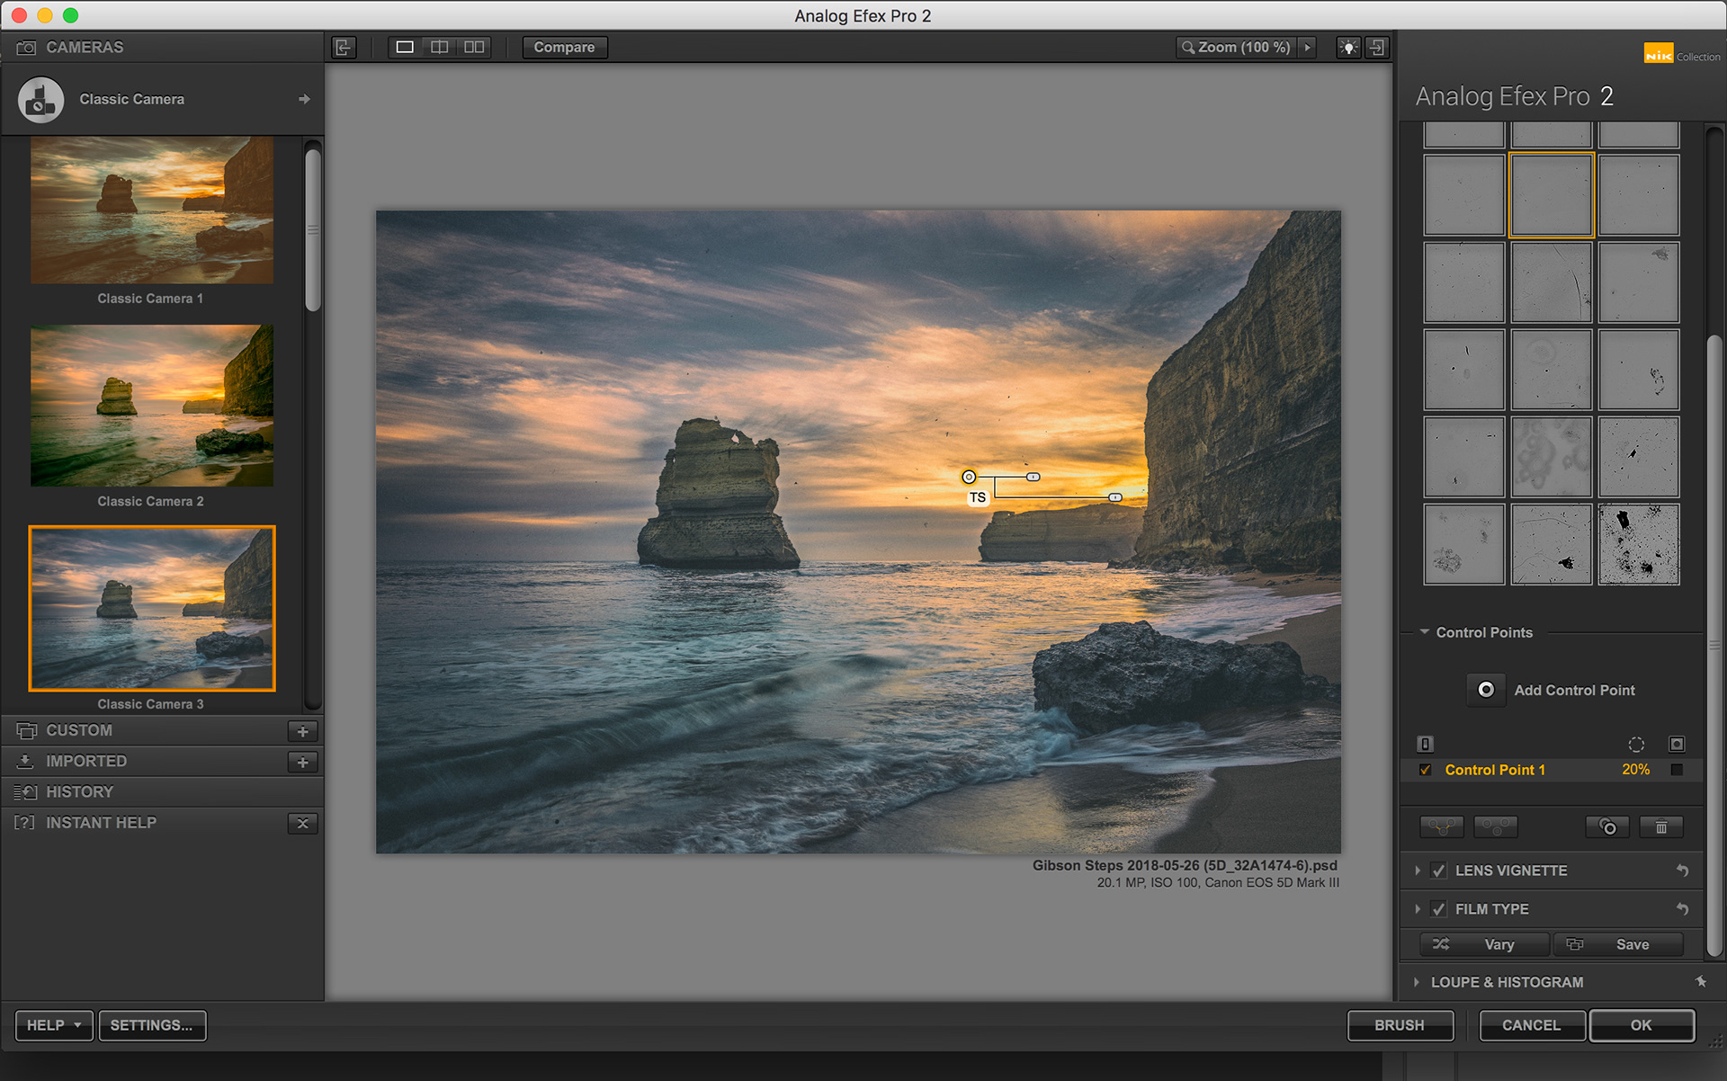Disable the Lens Vignette filter checkbox
1727x1081 pixels.
1439,871
